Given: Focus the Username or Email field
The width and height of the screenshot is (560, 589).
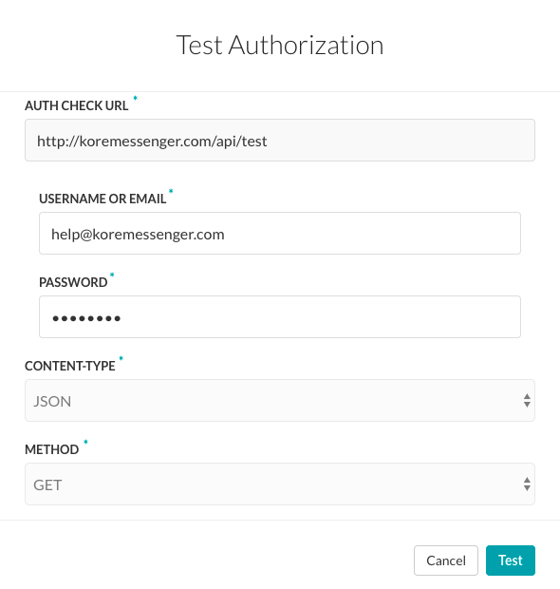Looking at the screenshot, I should 280,234.
